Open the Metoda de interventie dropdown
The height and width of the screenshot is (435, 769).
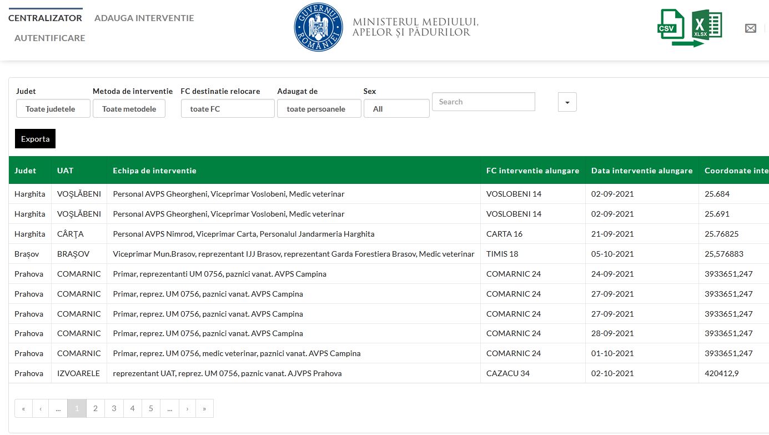point(129,109)
